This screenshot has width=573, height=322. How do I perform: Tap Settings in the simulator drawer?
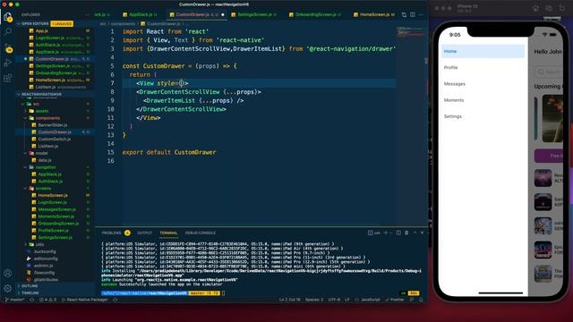click(x=483, y=116)
